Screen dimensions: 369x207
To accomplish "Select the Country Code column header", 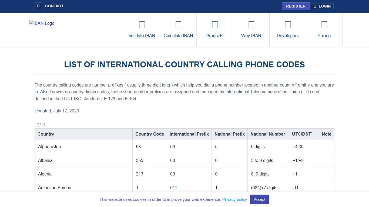I will (x=149, y=134).
